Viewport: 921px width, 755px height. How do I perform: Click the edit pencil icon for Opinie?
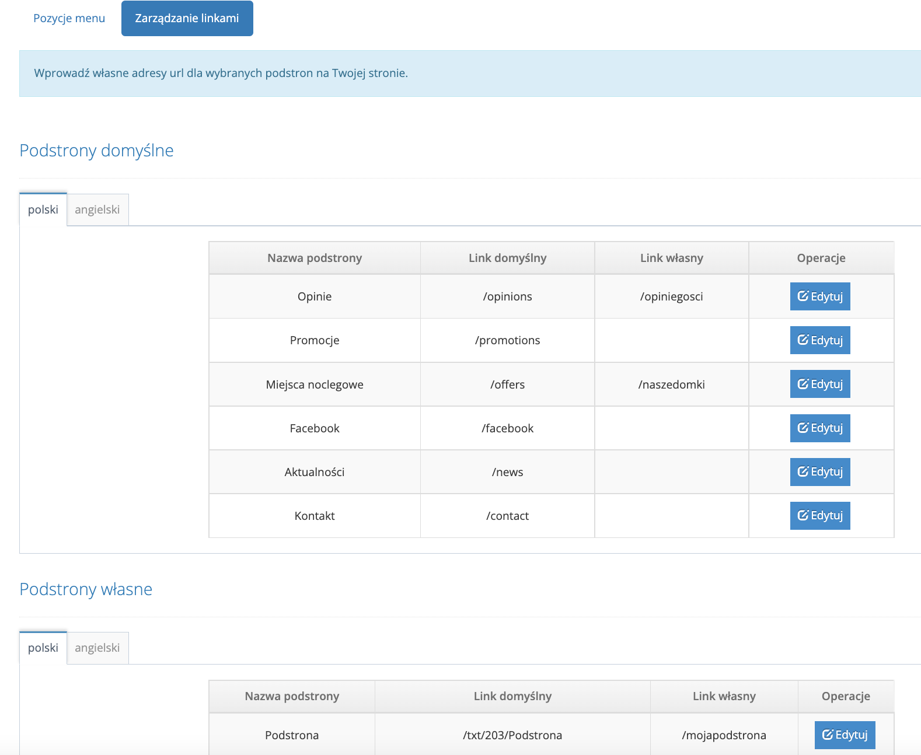(x=803, y=296)
